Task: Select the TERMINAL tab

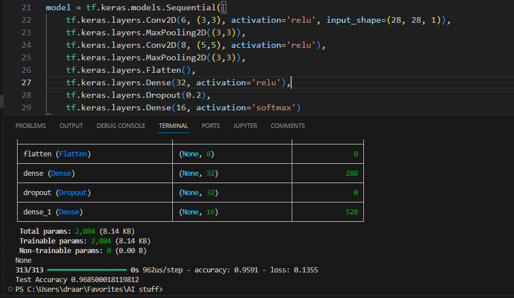Action: 173,126
